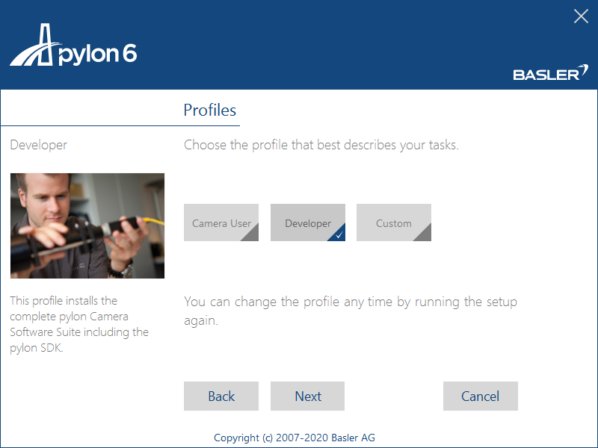Click the Basler AG copyright text
This screenshot has height=448, width=598.
(x=299, y=438)
